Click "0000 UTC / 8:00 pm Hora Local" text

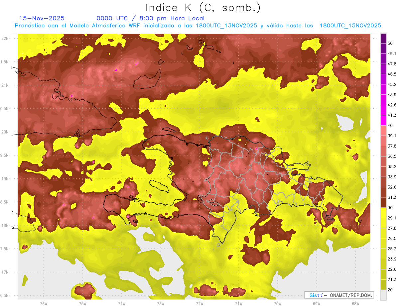[x=151, y=18]
